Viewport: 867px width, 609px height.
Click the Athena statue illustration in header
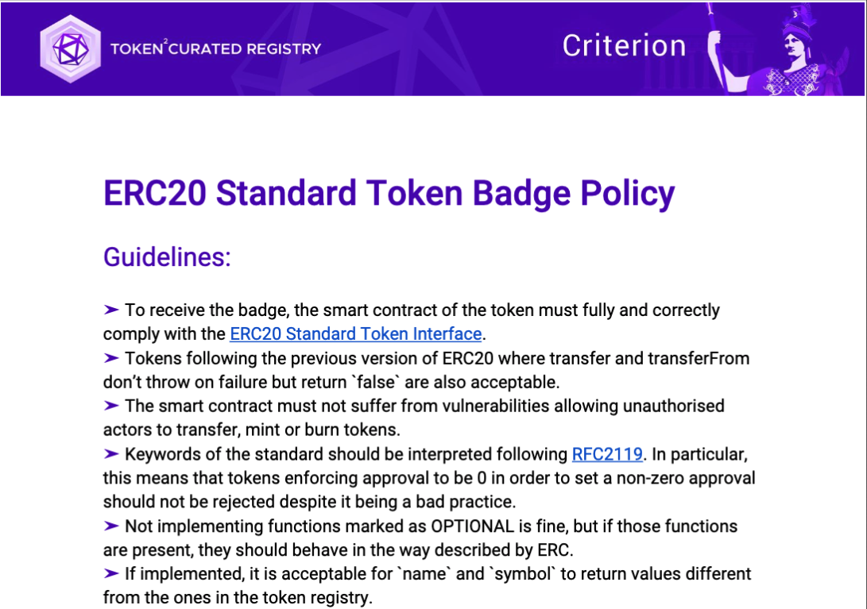[x=781, y=48]
